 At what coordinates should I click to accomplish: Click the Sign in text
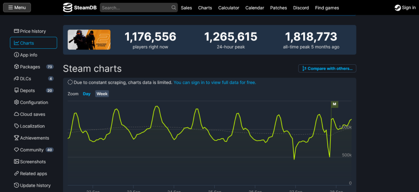pos(409,7)
